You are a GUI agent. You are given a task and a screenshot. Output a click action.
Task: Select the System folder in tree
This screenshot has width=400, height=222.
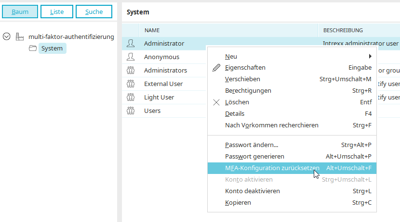[53, 49]
